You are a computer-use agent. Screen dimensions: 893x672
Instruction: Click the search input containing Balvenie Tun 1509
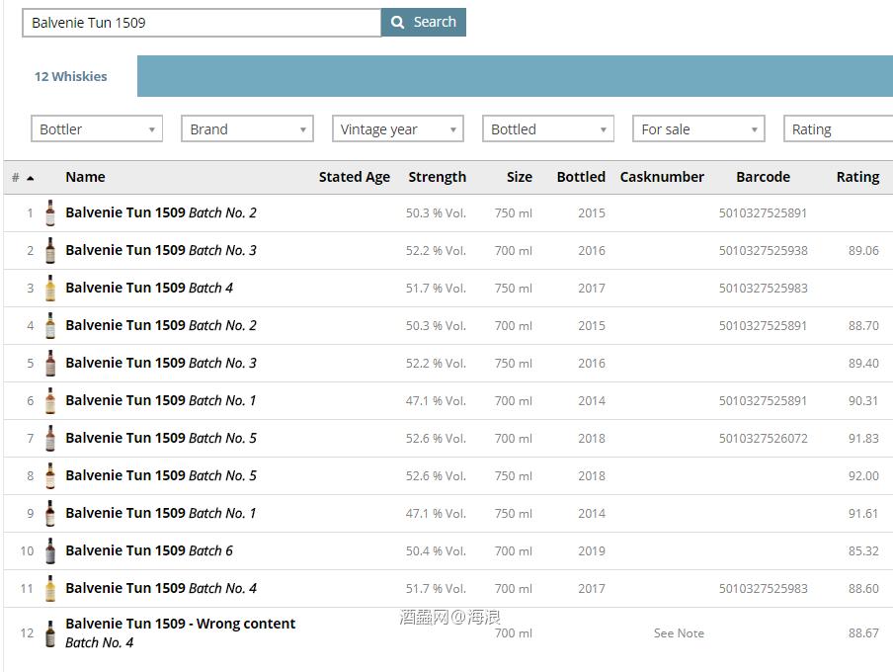(202, 23)
